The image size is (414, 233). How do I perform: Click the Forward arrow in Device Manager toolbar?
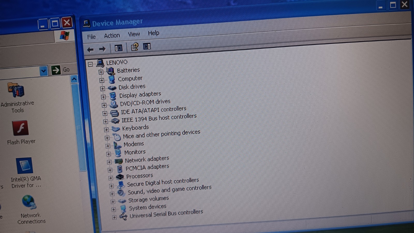pyautogui.click(x=102, y=49)
